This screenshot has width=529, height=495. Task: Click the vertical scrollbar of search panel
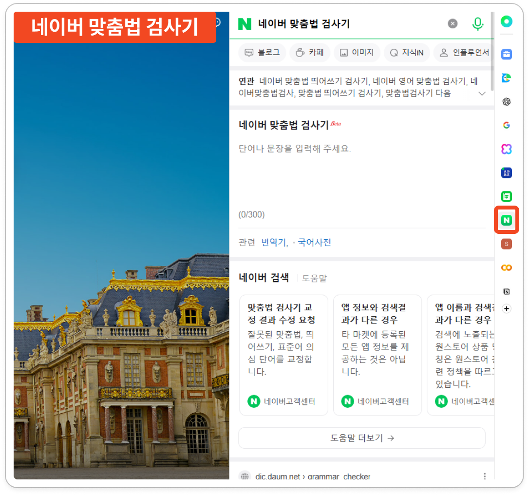tap(492, 51)
